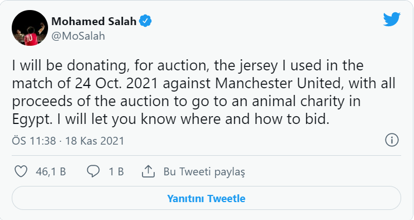Open the ÖS 11:38 time link
The width and height of the screenshot is (414, 220).
pos(34,141)
